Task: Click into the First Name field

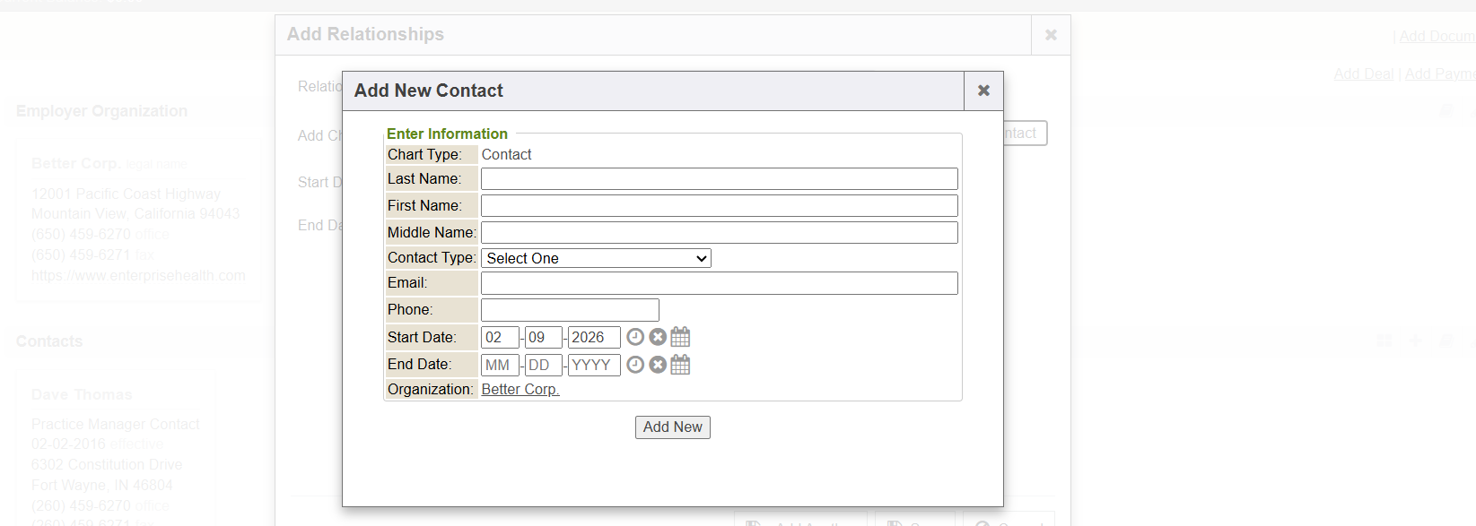Action: [719, 206]
